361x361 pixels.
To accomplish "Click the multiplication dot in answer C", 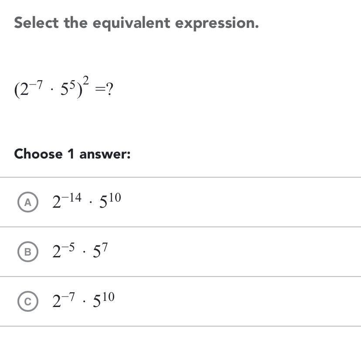I will coord(83,302).
